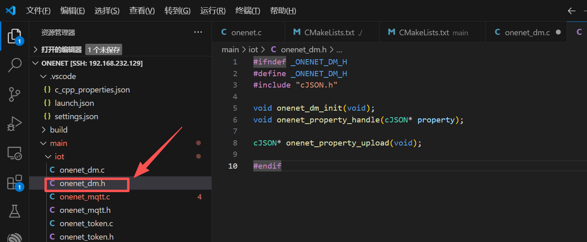Image resolution: width=587 pixels, height=242 pixels.
Task: Click onenet_dm_init function name in code
Action: click(x=309, y=108)
